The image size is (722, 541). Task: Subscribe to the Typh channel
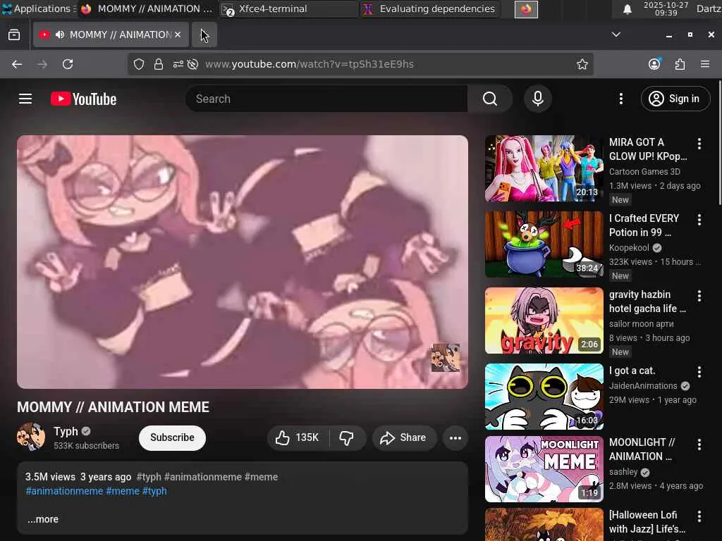(172, 437)
